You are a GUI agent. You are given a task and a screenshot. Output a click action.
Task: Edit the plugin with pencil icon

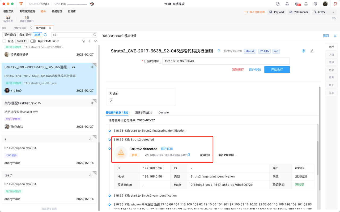point(312,51)
